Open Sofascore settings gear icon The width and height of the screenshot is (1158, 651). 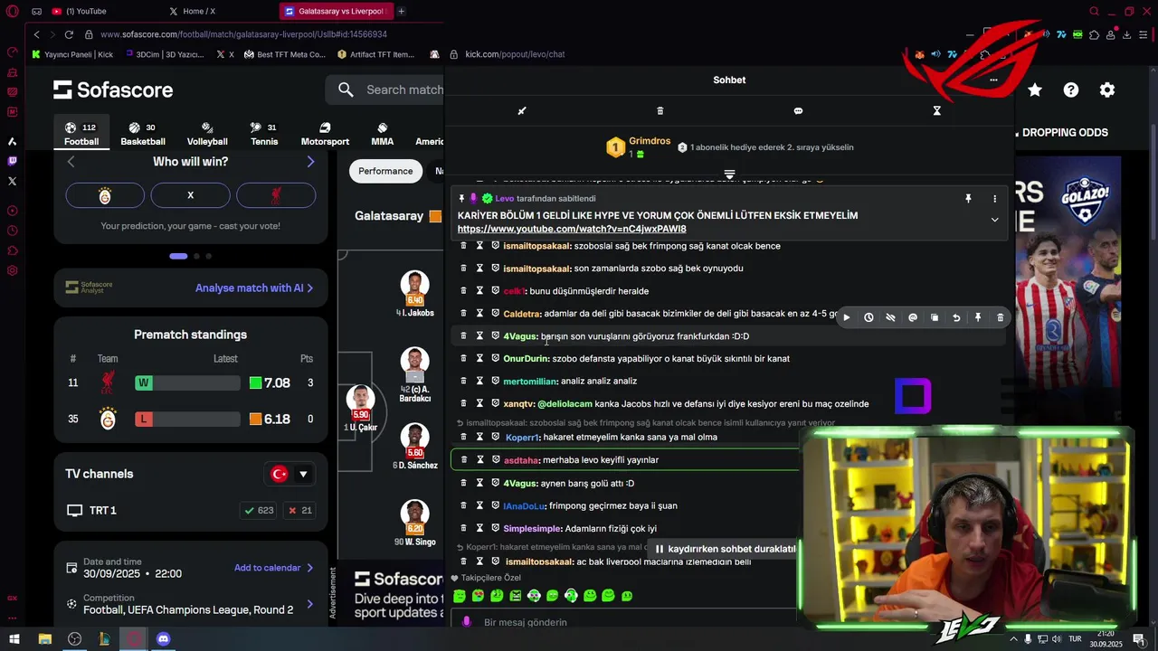1107,90
